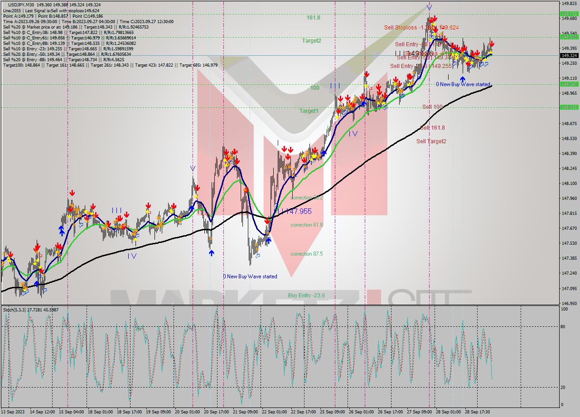Click the green '100' level label

pyautogui.click(x=315, y=87)
